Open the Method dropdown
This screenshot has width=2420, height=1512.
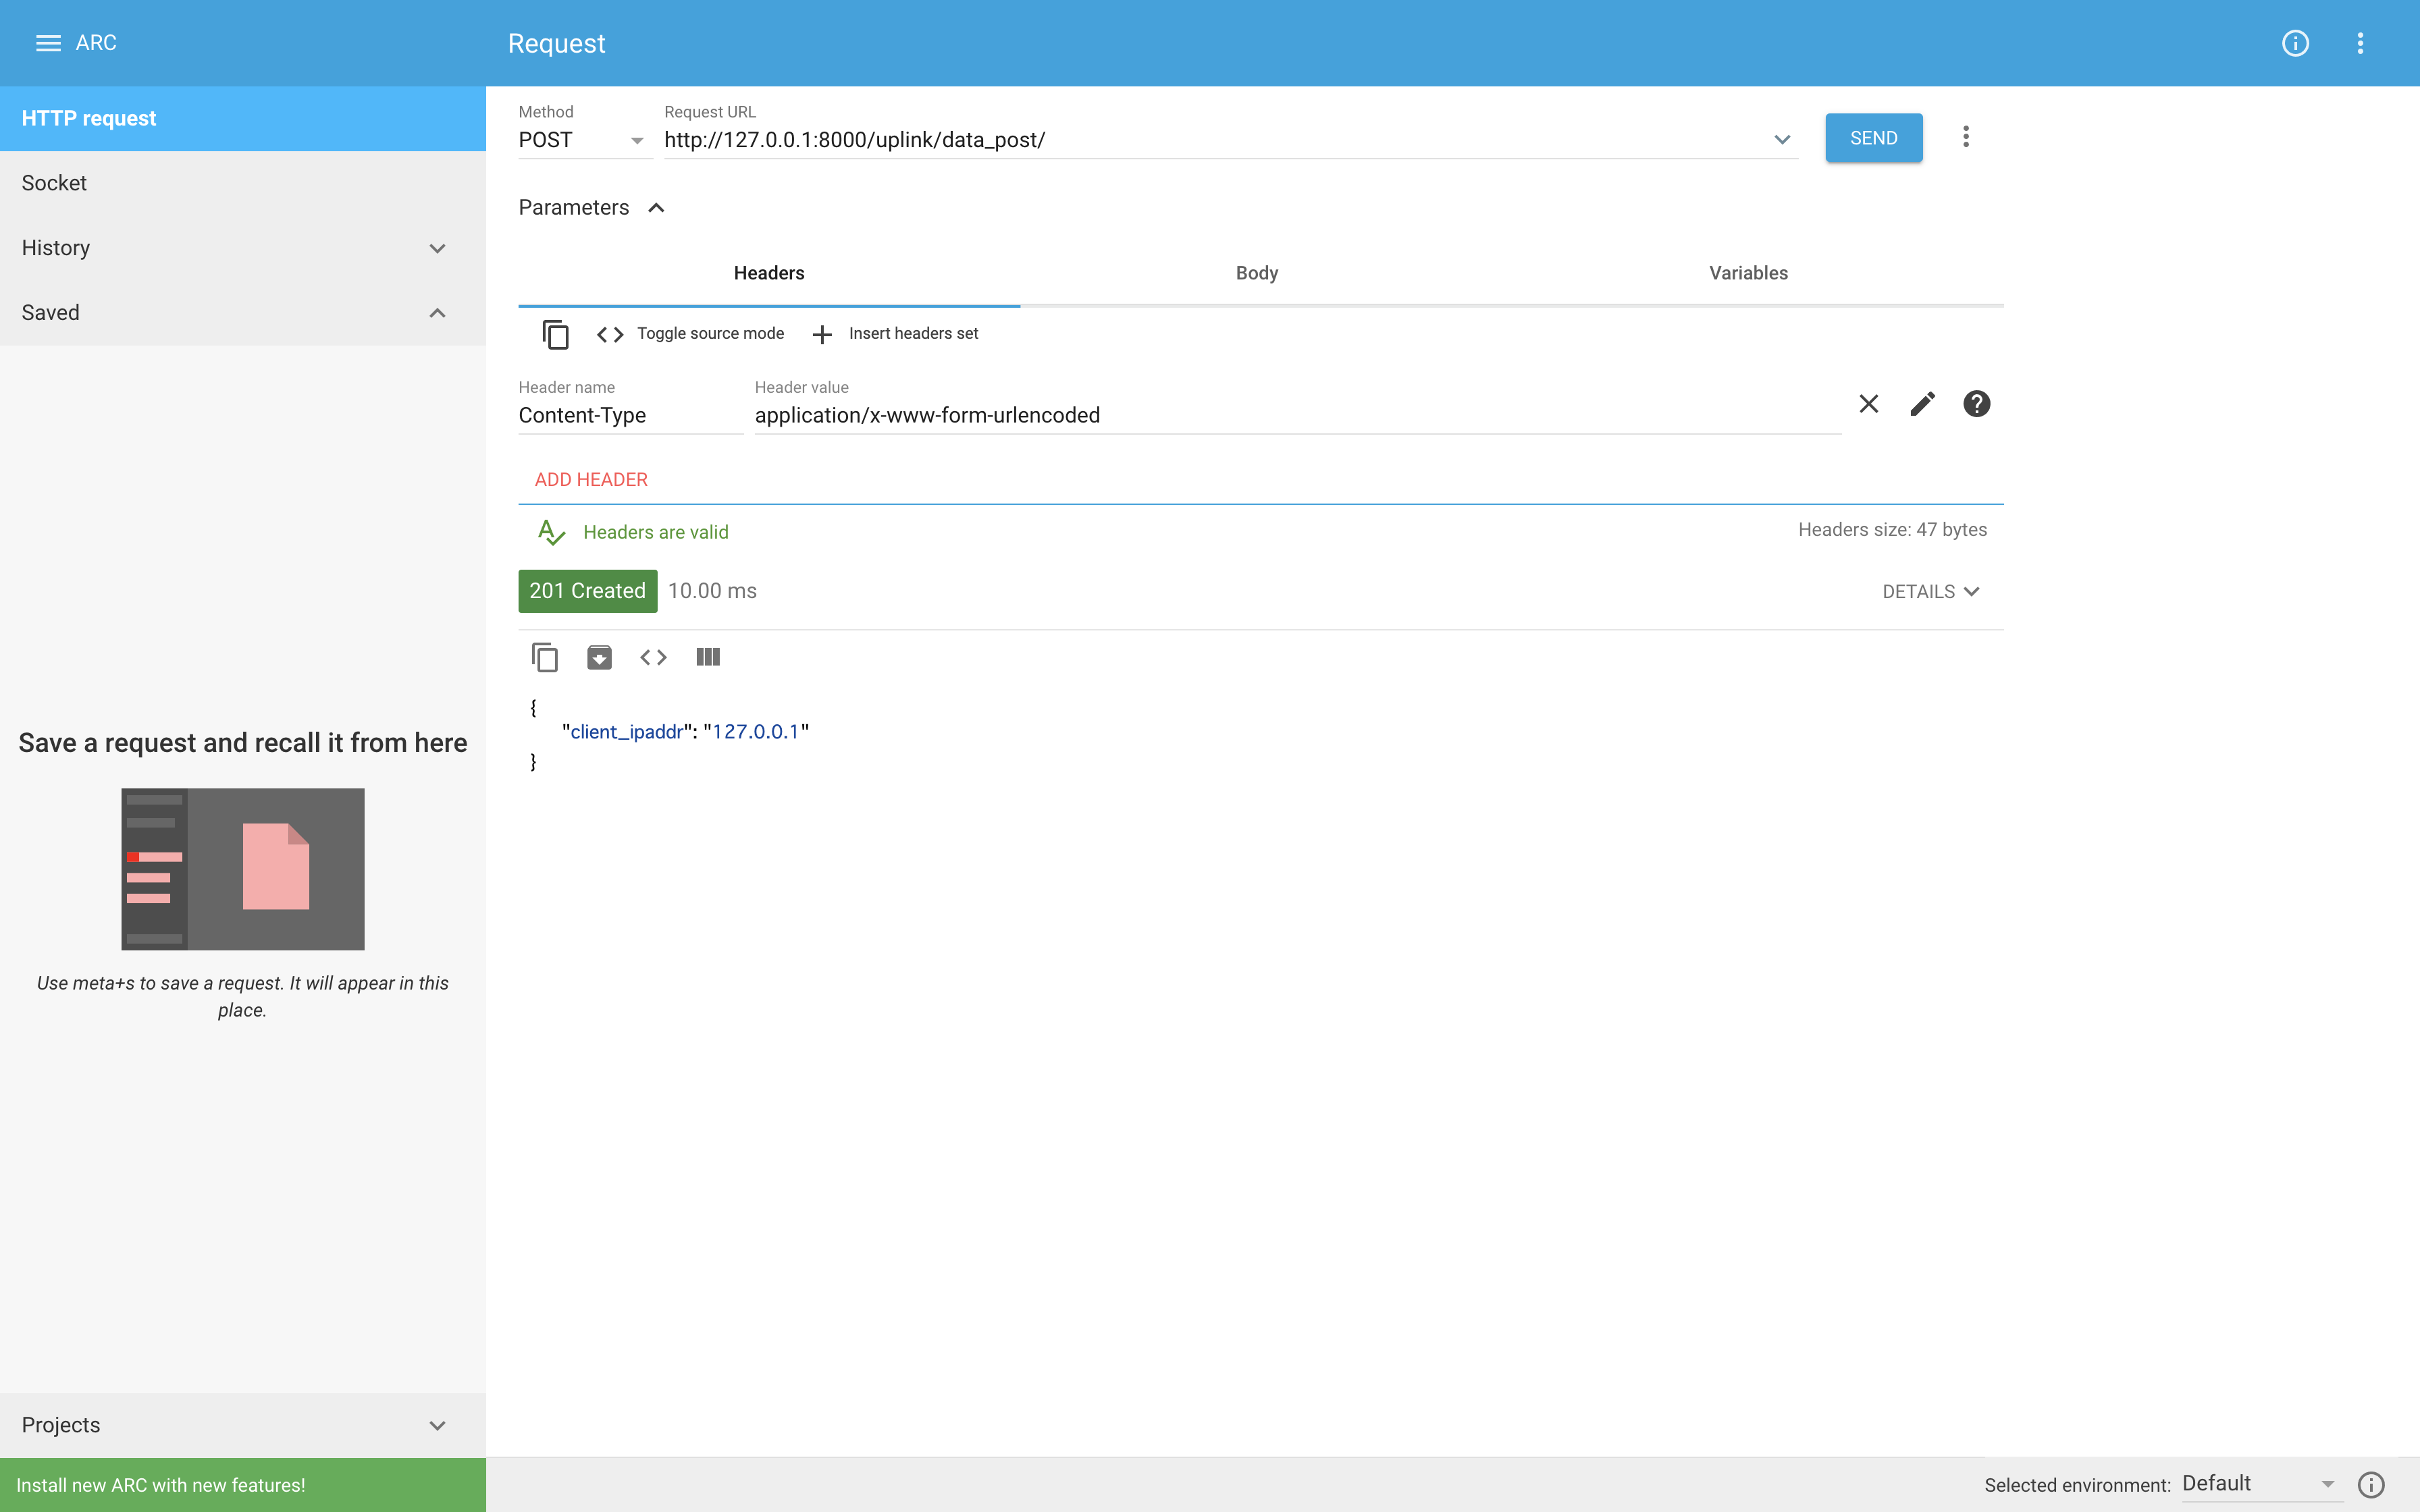pyautogui.click(x=583, y=140)
